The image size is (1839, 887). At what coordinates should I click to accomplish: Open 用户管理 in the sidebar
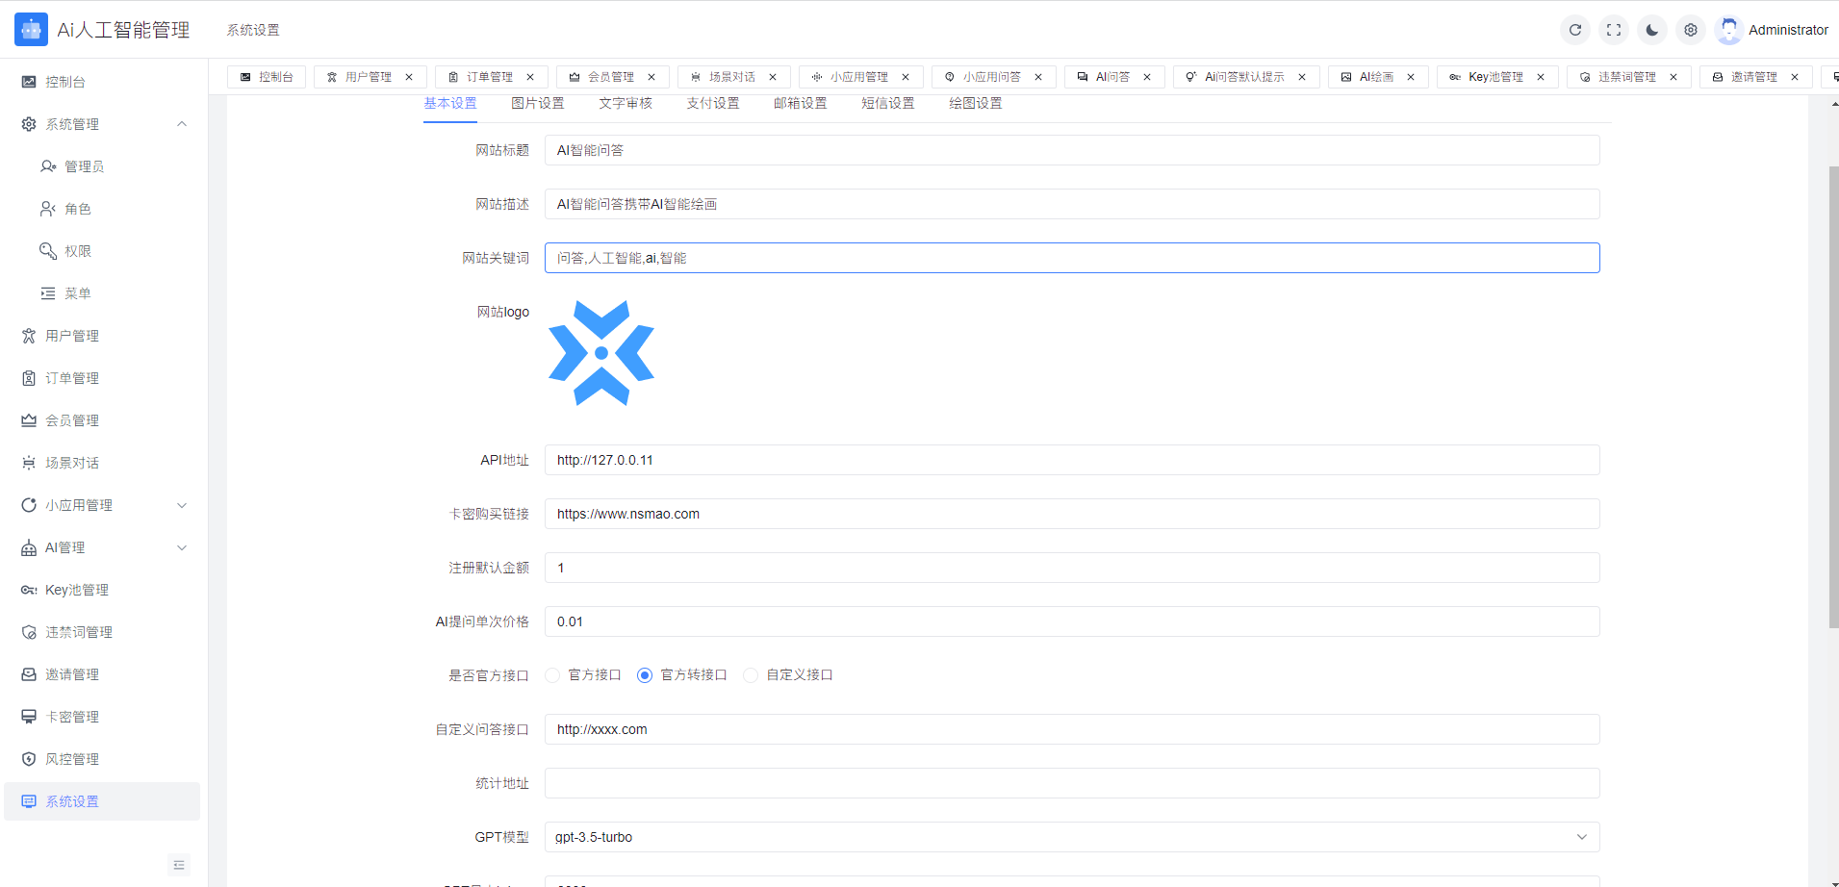pos(104,336)
